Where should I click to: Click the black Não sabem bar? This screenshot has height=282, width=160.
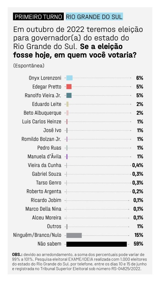(96, 244)
